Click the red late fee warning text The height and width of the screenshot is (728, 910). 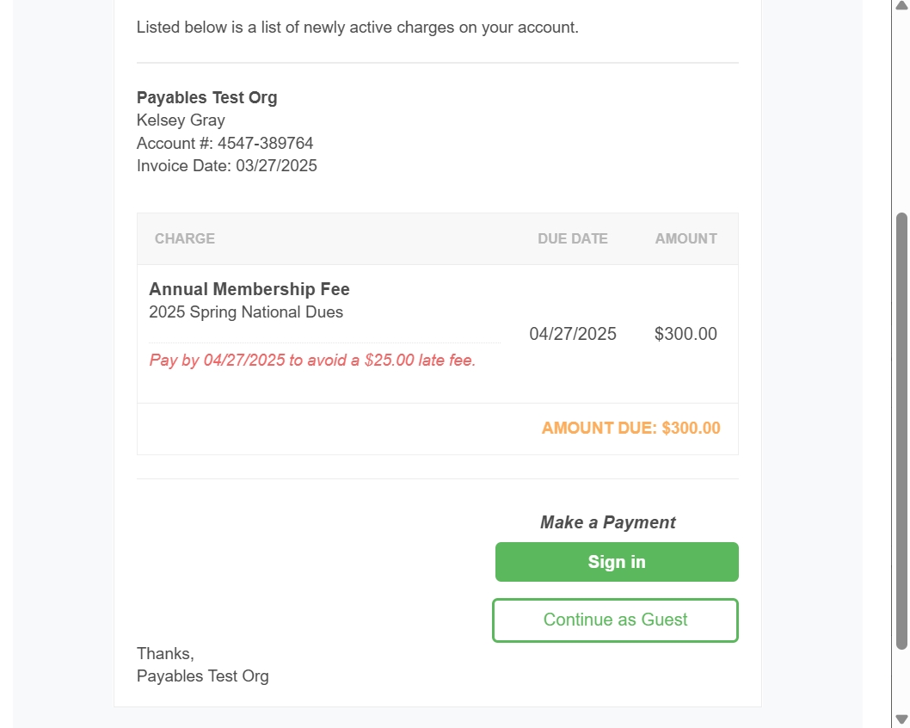312,360
